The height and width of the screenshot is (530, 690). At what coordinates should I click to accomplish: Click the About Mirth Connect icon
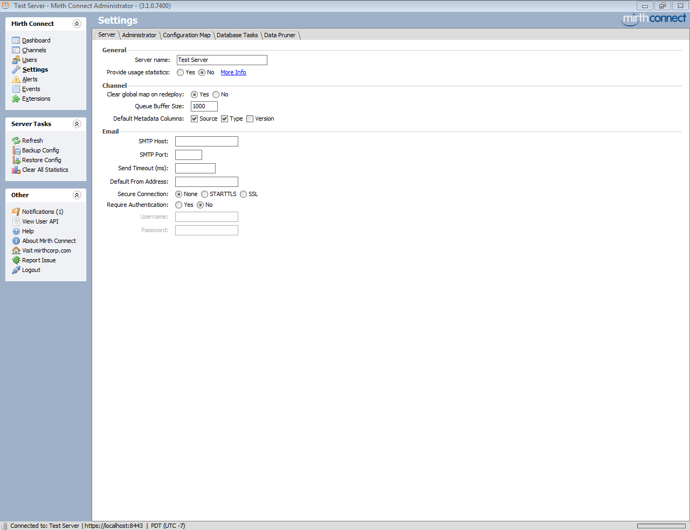click(16, 241)
